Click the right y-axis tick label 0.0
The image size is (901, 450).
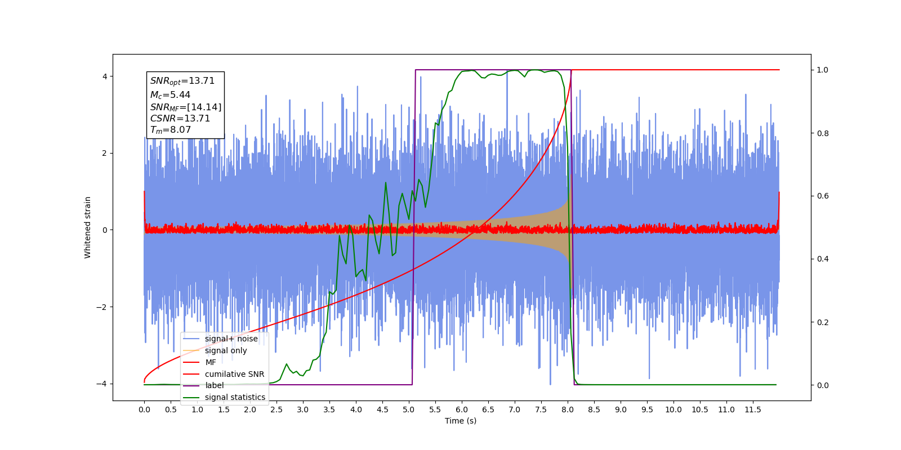point(822,385)
